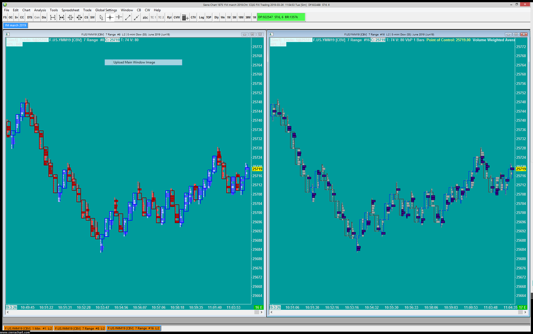533x334 pixels.
Task: Click left chart horizontal scrollbar track
Action: point(132,312)
